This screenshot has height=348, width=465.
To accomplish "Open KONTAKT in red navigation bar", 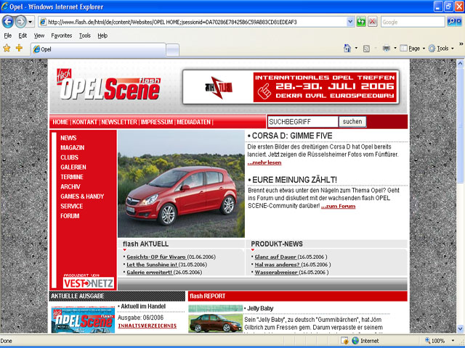I will point(84,122).
